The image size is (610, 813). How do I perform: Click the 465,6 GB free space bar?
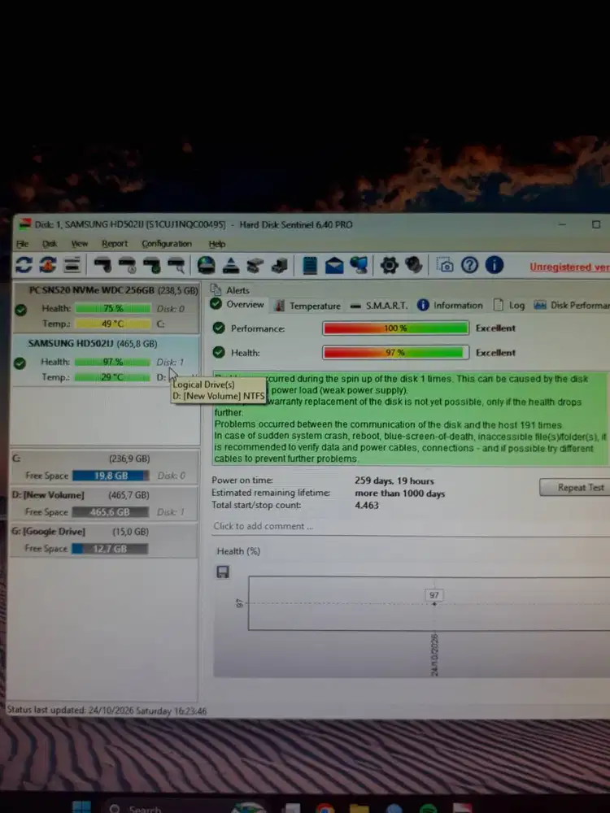point(110,512)
